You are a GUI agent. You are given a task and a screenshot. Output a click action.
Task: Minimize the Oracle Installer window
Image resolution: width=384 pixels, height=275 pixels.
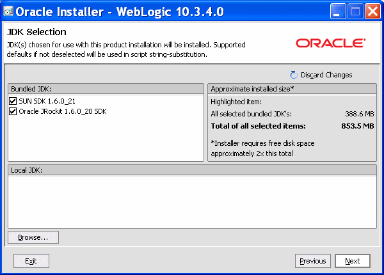coord(338,12)
